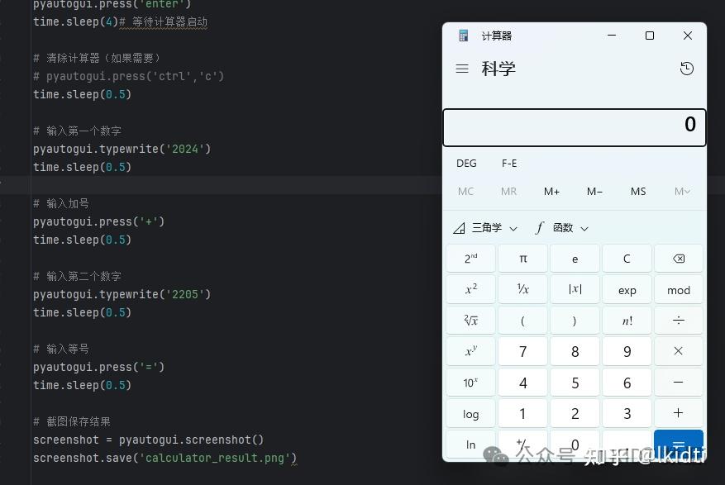Open the calculator history panel
Image resolution: width=725 pixels, height=485 pixels.
(687, 69)
